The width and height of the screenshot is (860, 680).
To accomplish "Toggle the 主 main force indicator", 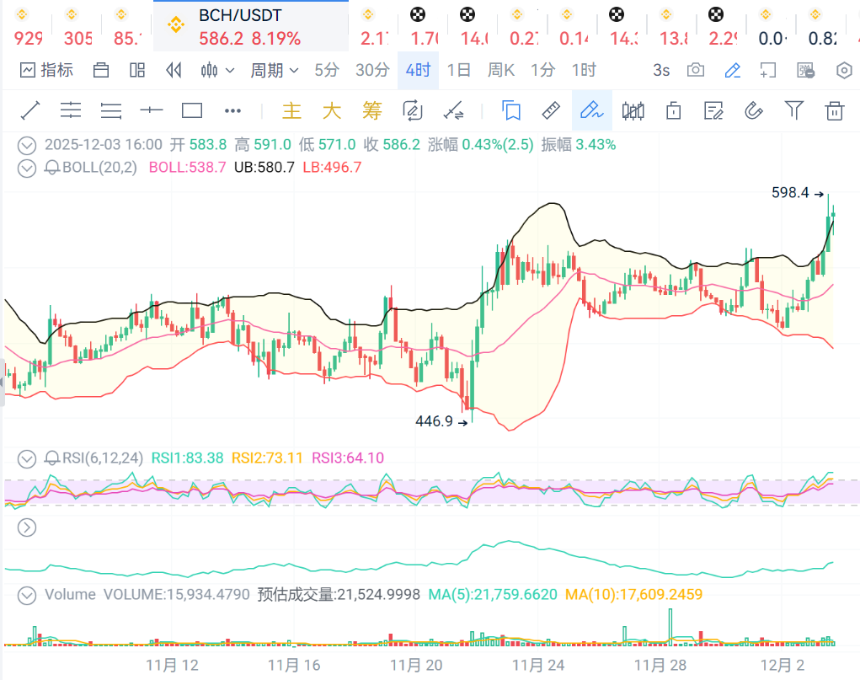I will 291,110.
